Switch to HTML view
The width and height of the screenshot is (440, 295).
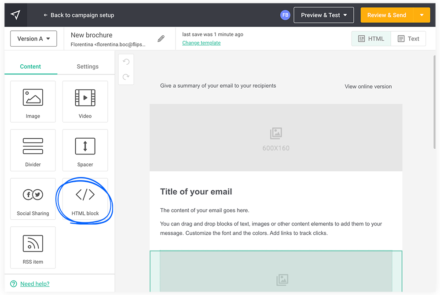371,39
